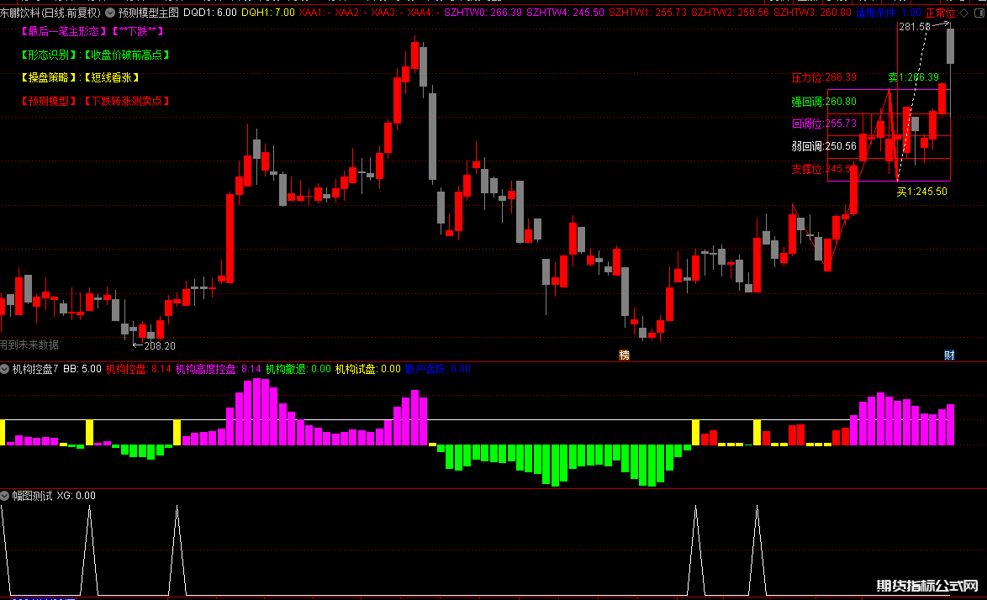Click the SZHTW3: 260.80 value
987x600 pixels.
click(x=813, y=13)
